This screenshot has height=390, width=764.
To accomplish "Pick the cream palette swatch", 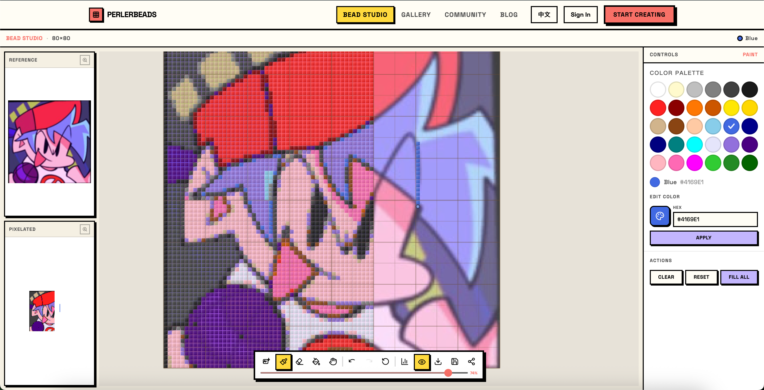I will coord(676,90).
